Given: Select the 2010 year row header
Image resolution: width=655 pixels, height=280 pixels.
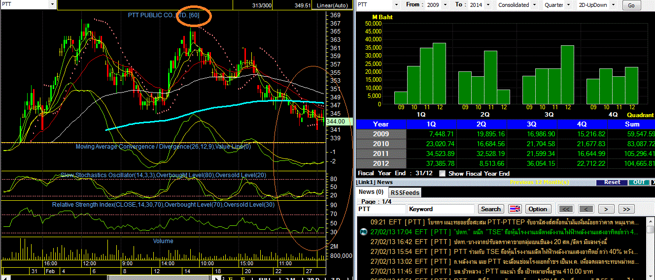Looking at the screenshot, I should coord(381,144).
